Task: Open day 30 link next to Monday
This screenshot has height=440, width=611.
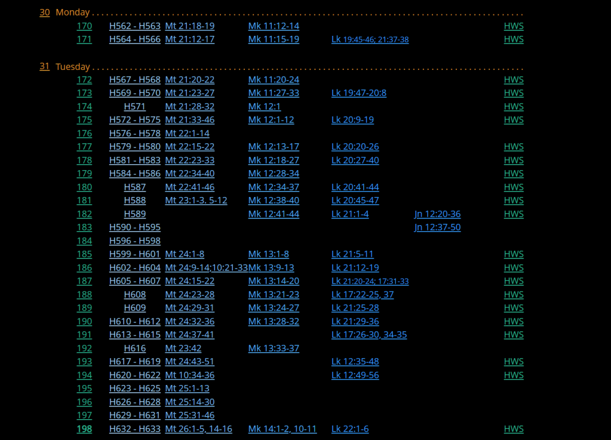Action: tap(45, 13)
